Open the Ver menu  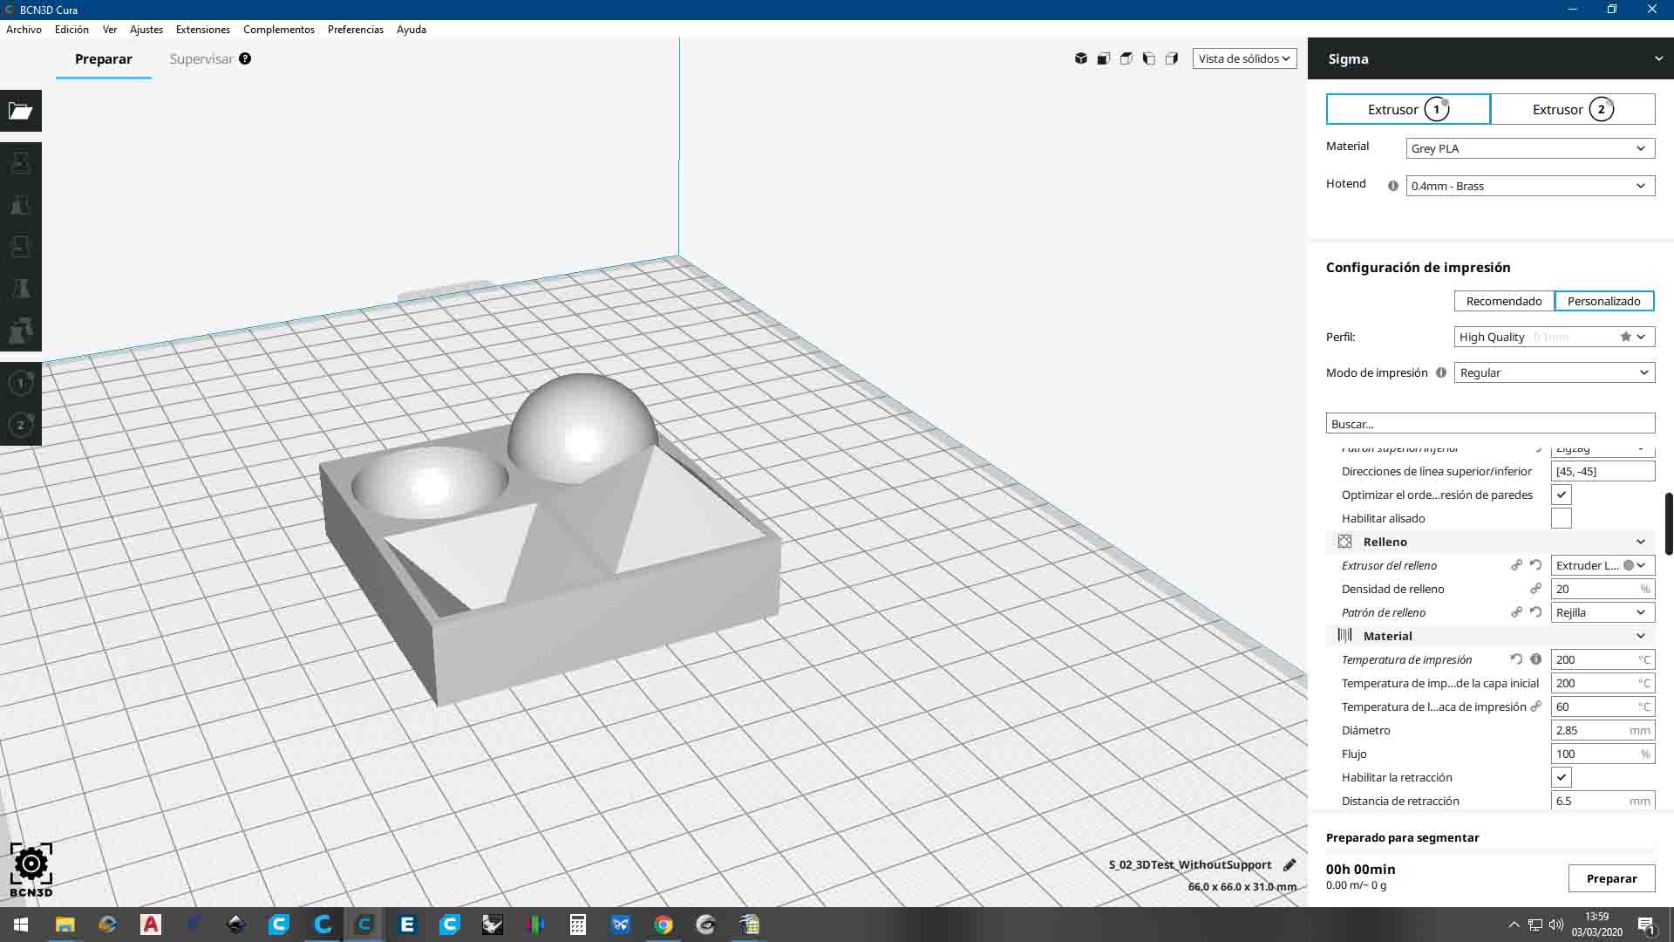110,29
